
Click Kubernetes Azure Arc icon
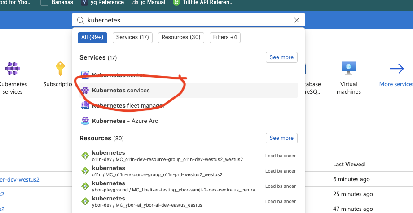[x=85, y=121]
